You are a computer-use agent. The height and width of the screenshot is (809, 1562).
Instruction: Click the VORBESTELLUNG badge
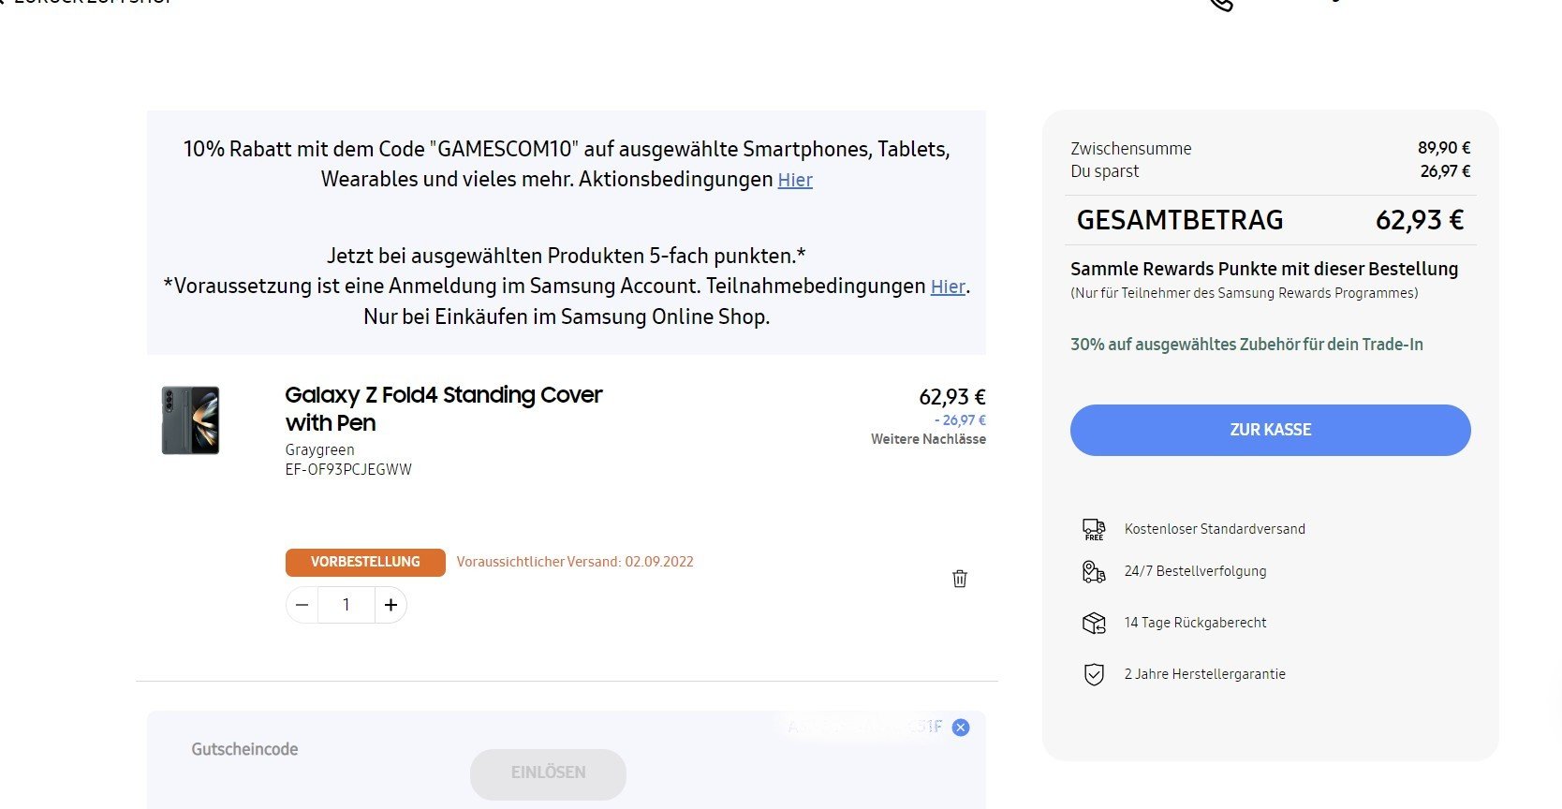(x=365, y=562)
